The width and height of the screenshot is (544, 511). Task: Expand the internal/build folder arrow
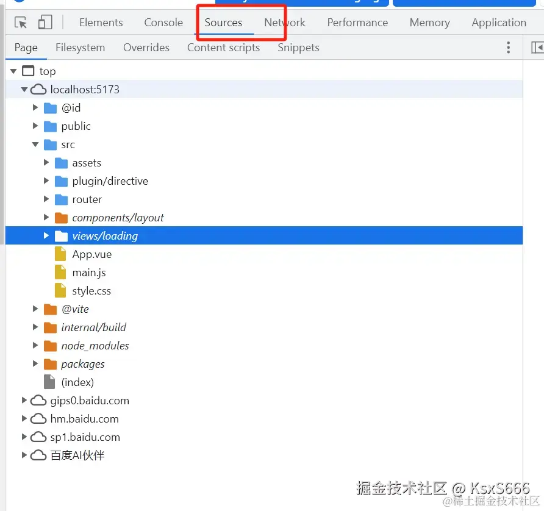[x=35, y=327]
